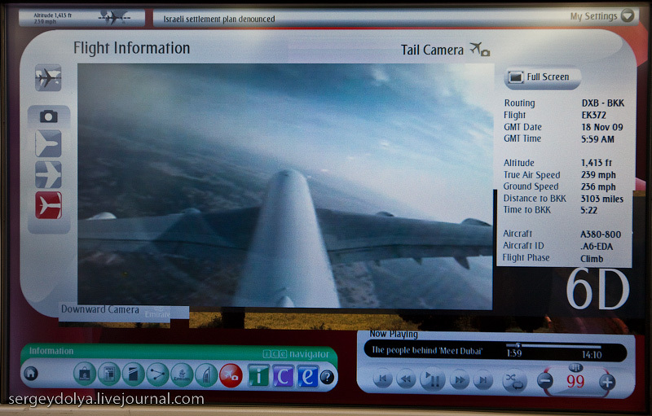Toggle play/pause for the current track
This screenshot has height=416, width=652.
coord(432,379)
